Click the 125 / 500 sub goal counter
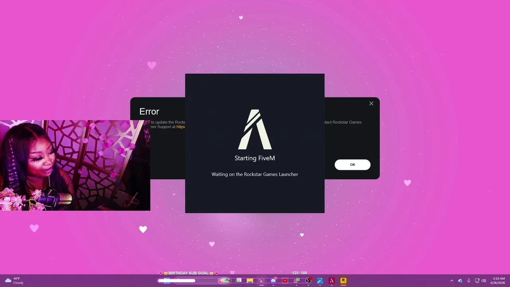Screen dimensions: 510x287 (x=299, y=273)
